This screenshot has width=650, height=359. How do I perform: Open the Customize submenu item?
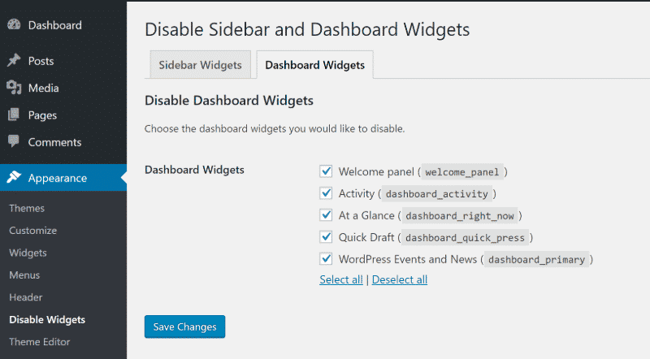(x=32, y=231)
